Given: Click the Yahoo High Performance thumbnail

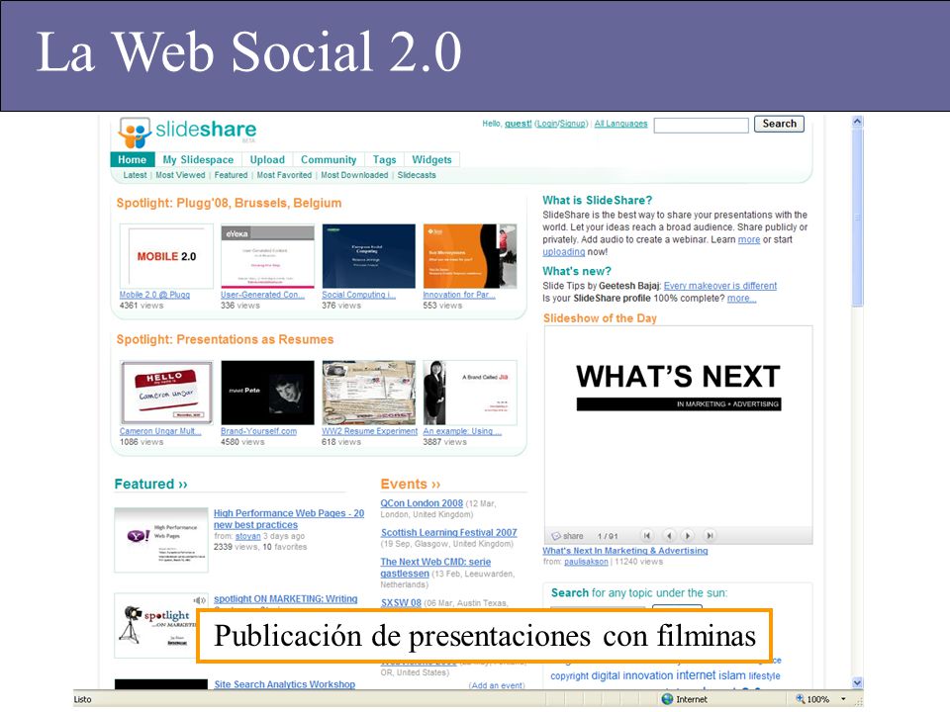Looking at the screenshot, I should 161,540.
